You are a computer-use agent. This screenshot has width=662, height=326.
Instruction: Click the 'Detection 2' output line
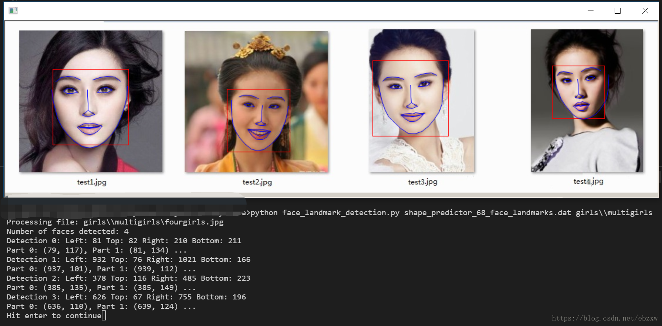[128, 278]
